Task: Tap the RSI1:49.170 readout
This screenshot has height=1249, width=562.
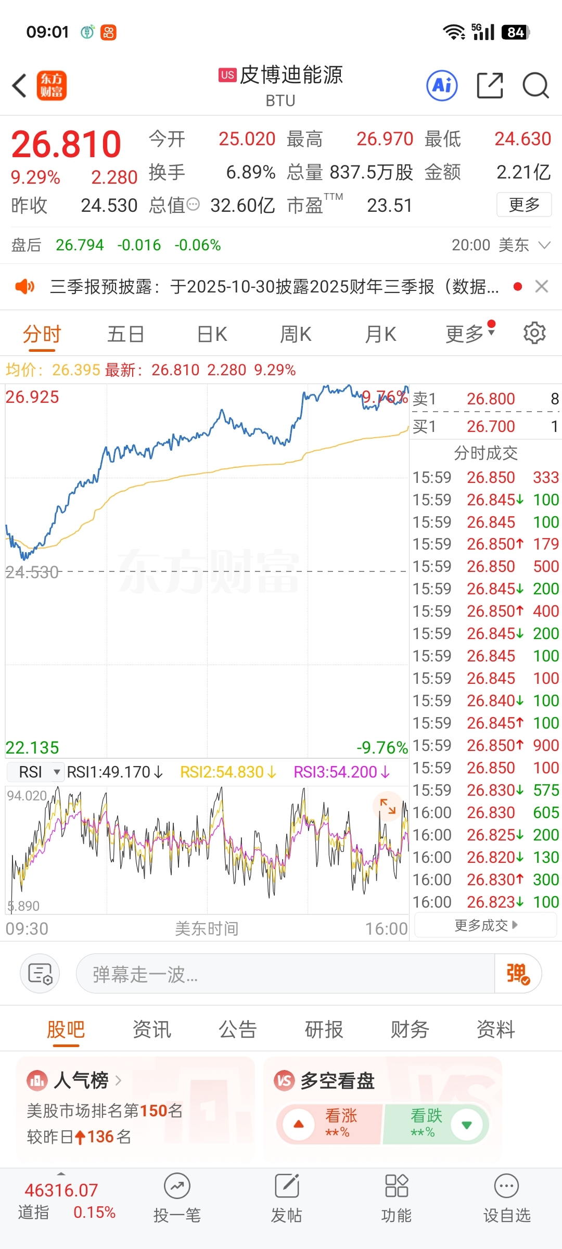Action: point(114,772)
